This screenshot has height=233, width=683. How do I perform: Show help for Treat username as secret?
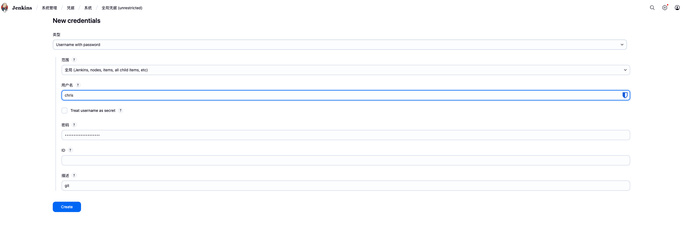tap(120, 111)
